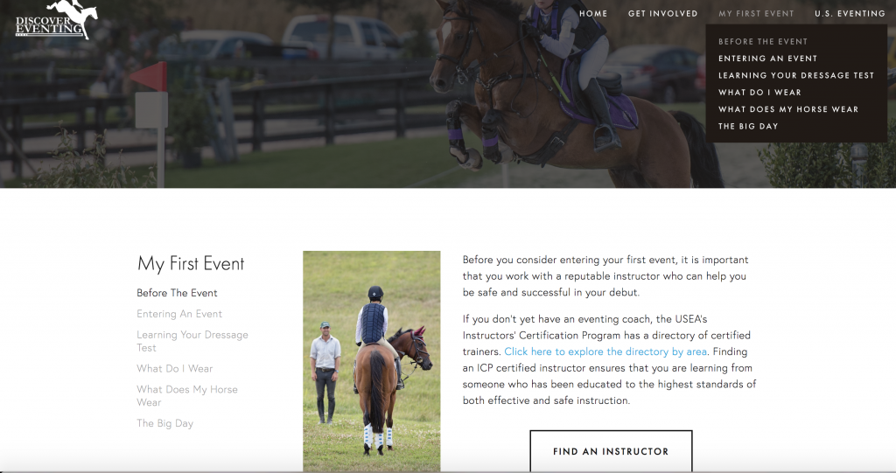Open What Does My Horse Wear sidebar link
This screenshot has height=473, width=896.
(x=187, y=395)
